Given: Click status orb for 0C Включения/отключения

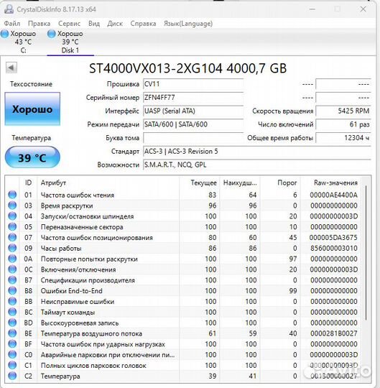Looking at the screenshot, I should [x=12, y=269].
